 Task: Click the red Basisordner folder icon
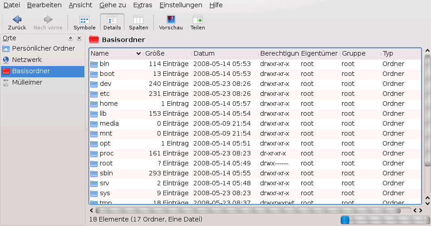click(x=94, y=39)
